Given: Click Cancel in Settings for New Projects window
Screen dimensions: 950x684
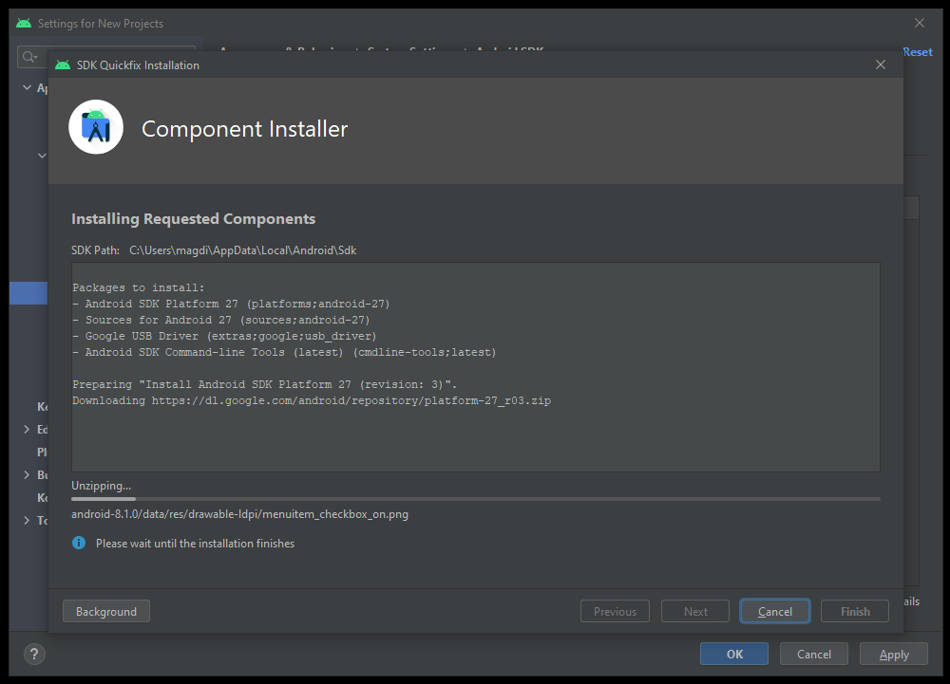Looking at the screenshot, I should tap(814, 654).
